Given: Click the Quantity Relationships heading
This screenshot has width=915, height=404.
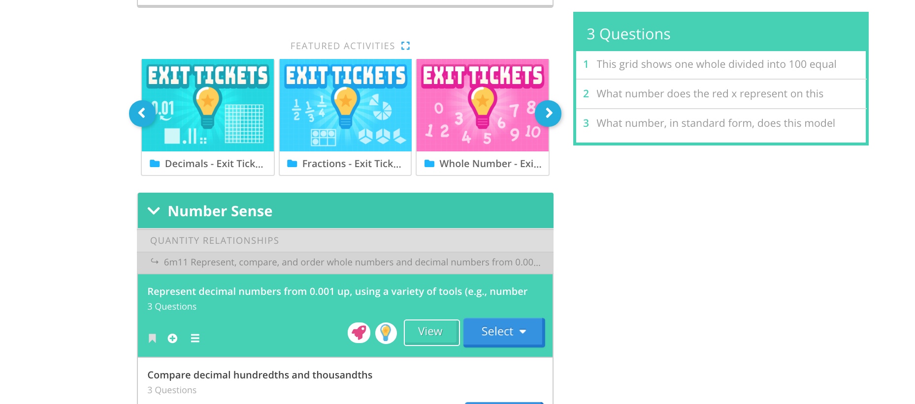Looking at the screenshot, I should click(x=215, y=241).
